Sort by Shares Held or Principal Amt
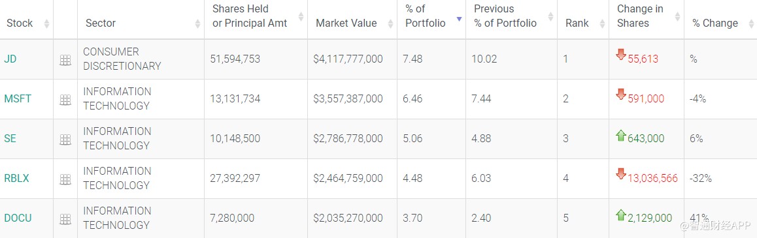This screenshot has height=238, width=757. 256,20
